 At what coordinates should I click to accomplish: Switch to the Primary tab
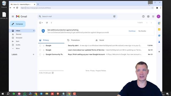(51, 40)
